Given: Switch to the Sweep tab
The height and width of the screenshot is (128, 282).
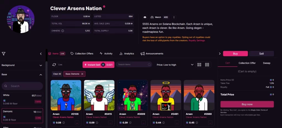Looking at the screenshot, I should click(266, 63).
